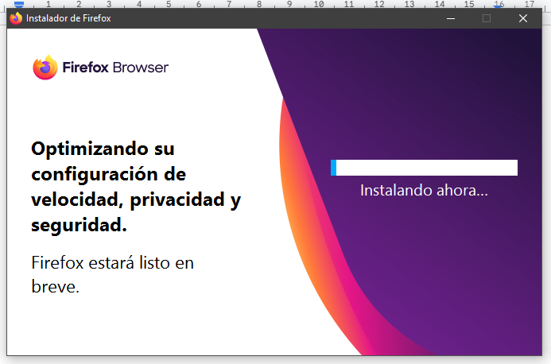Click the Firefox icon in the title bar

coord(16,18)
